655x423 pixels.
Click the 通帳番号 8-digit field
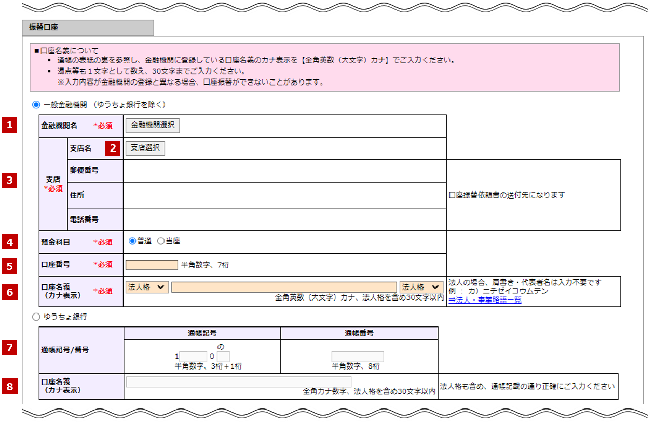point(358,356)
